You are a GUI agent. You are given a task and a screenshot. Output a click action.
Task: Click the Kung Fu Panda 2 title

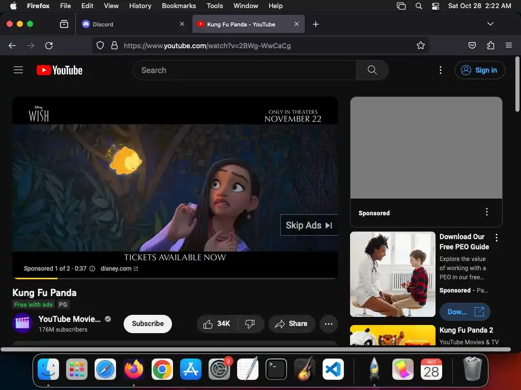(466, 330)
